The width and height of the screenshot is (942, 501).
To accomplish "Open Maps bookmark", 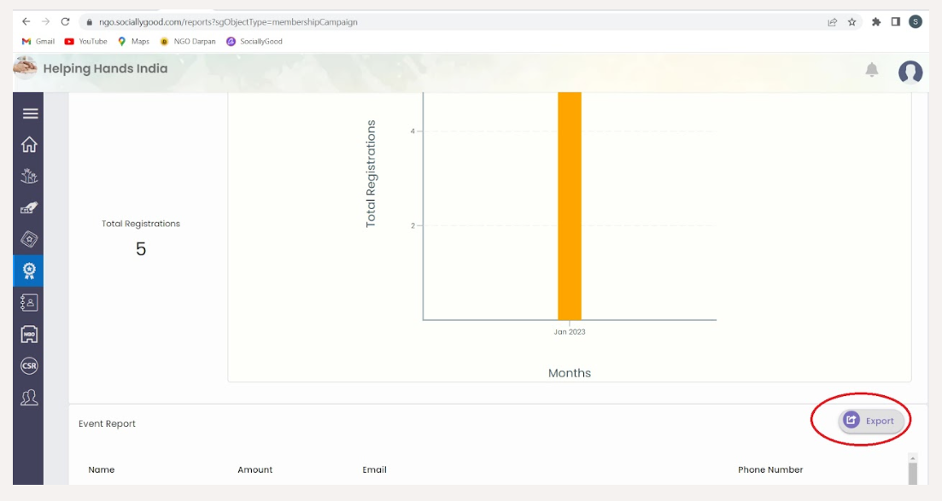I will point(133,42).
